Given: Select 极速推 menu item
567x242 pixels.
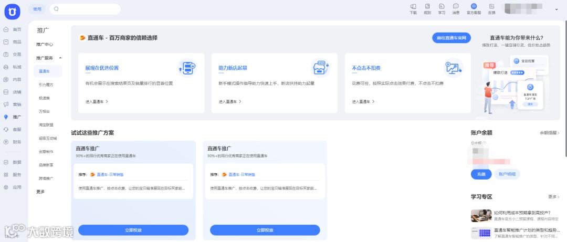Looking at the screenshot, I should click(x=44, y=98).
